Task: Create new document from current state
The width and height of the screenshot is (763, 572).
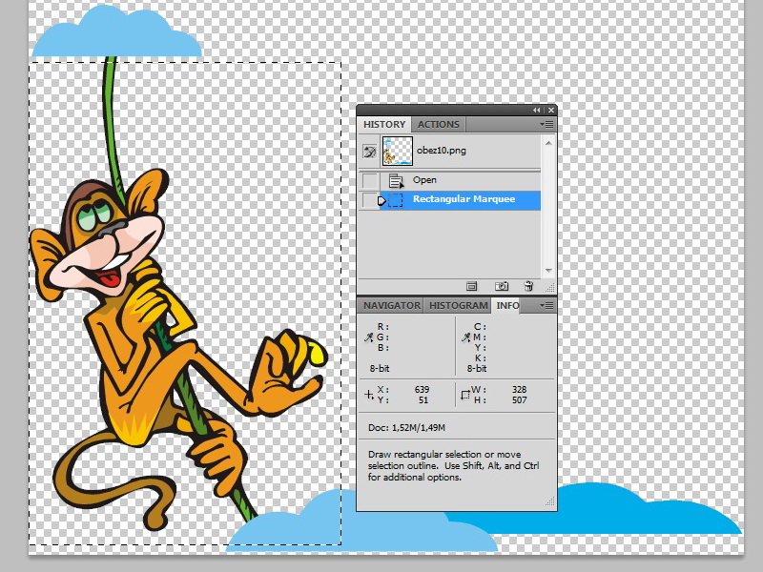Action: coord(471,286)
